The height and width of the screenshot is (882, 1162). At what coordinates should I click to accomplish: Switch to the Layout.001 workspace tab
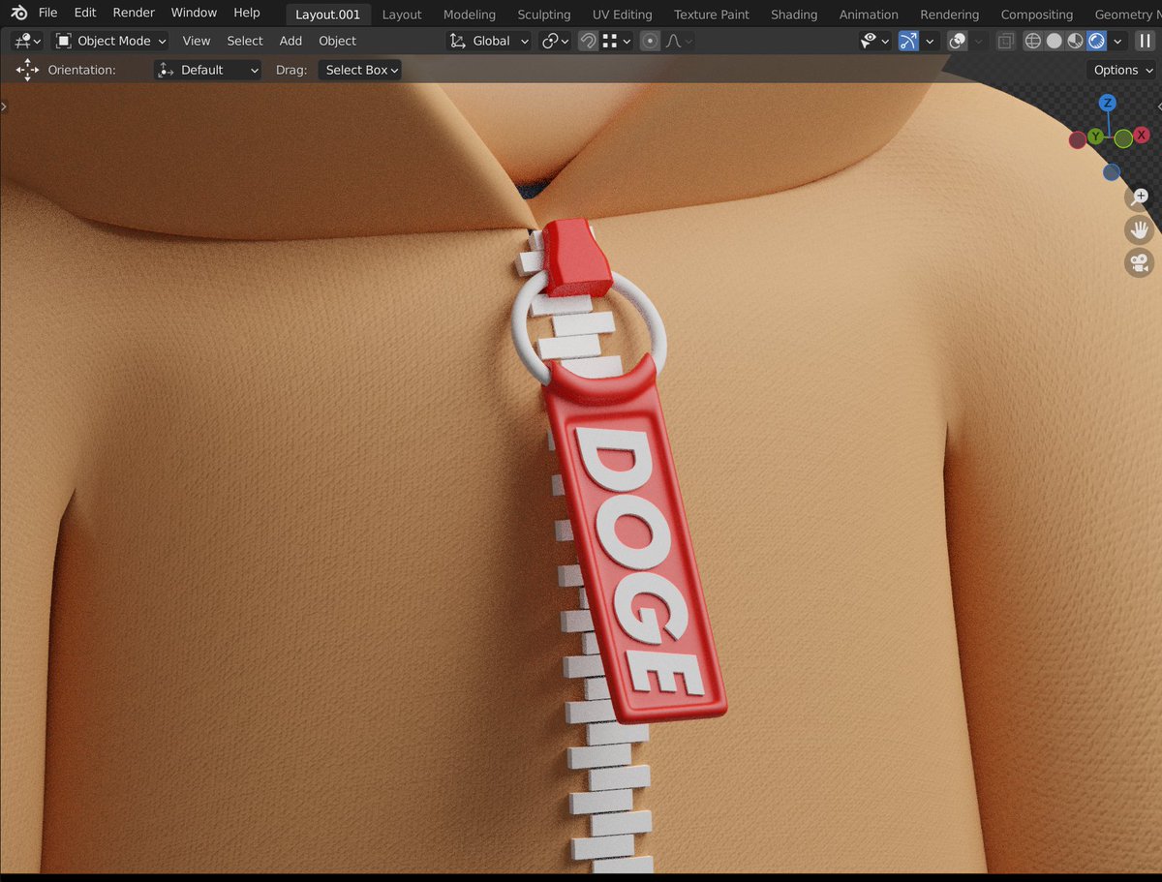[x=327, y=15]
